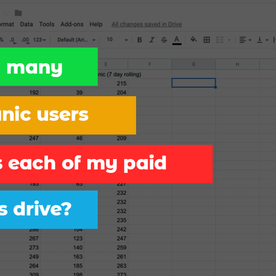The height and width of the screenshot is (276, 276).
Task: Decrease decimal places button
Action: coord(13,40)
